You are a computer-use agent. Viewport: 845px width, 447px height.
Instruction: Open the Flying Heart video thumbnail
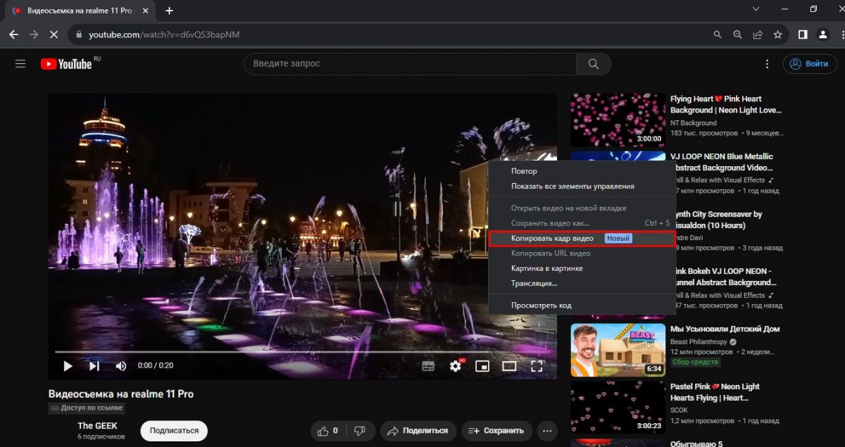618,119
